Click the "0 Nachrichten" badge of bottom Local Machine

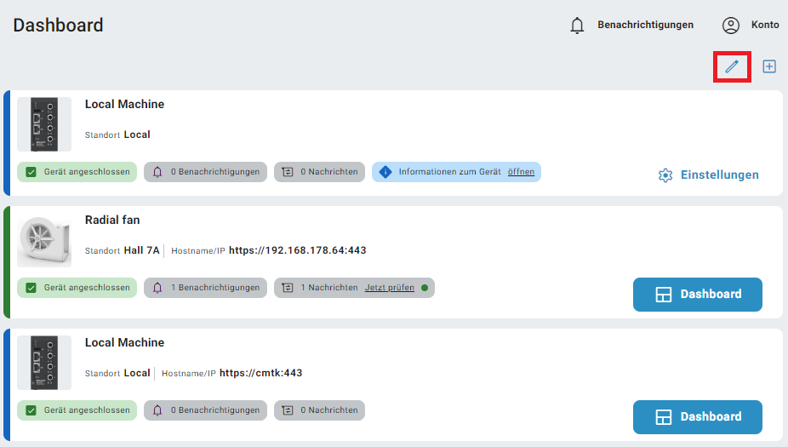click(319, 410)
